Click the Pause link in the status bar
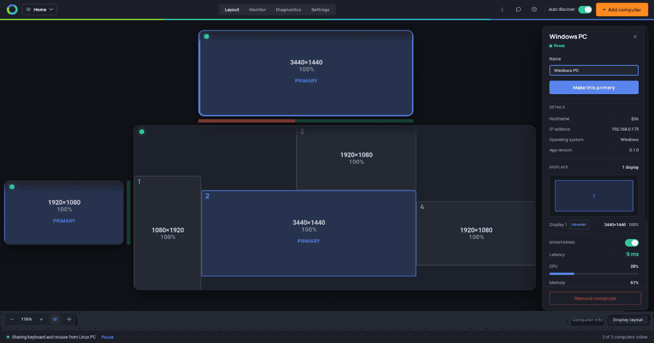The height and width of the screenshot is (343, 654). [x=107, y=337]
